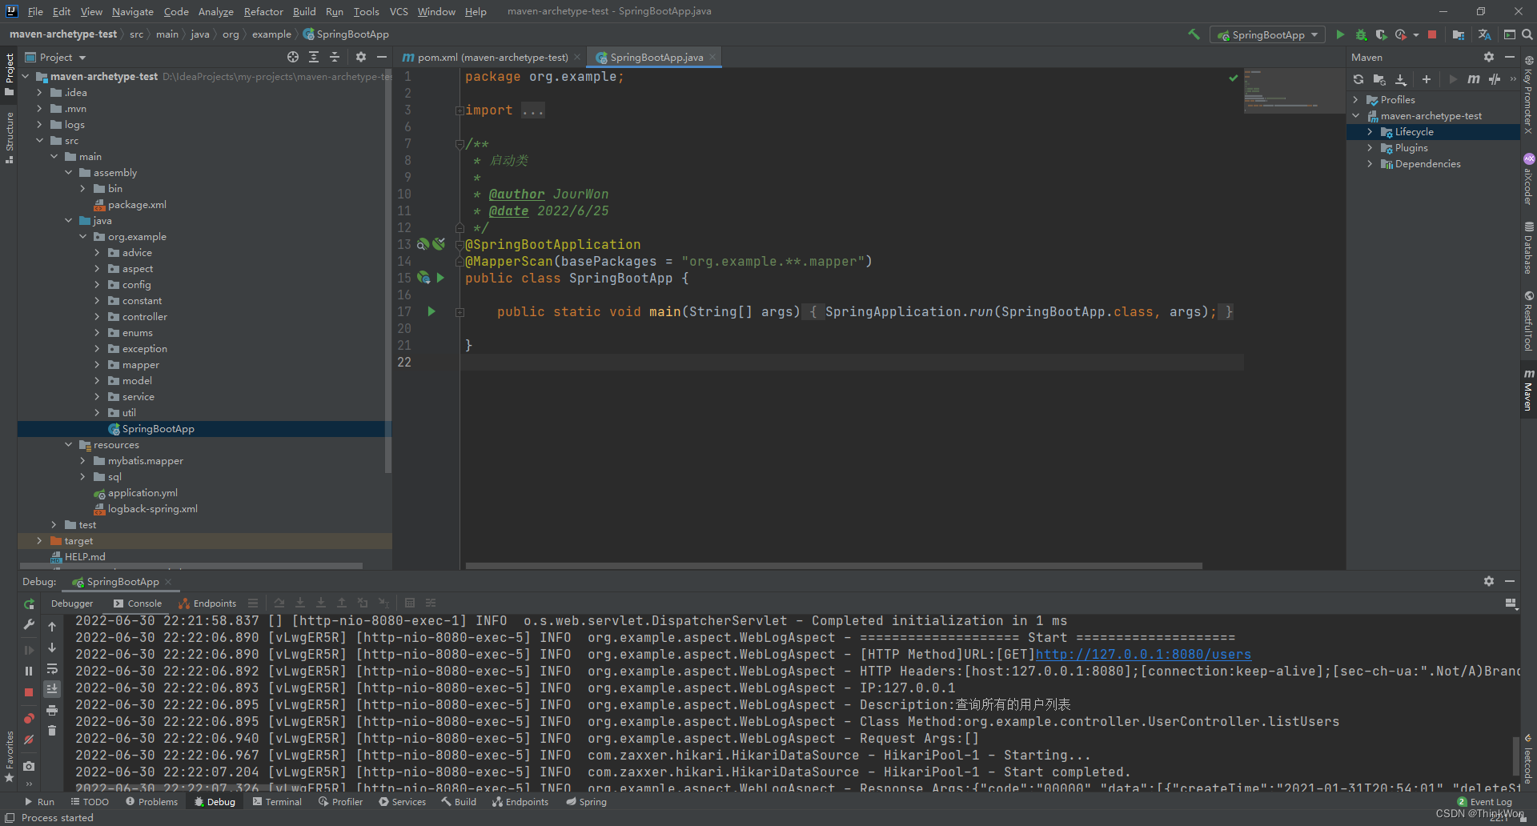This screenshot has height=826, width=1537.
Task: Expand the service package
Action: point(97,397)
